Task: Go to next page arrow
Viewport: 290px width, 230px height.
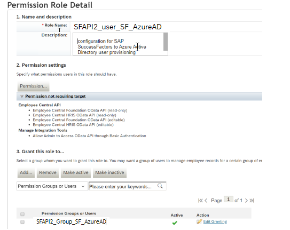Action: [x=246, y=201]
